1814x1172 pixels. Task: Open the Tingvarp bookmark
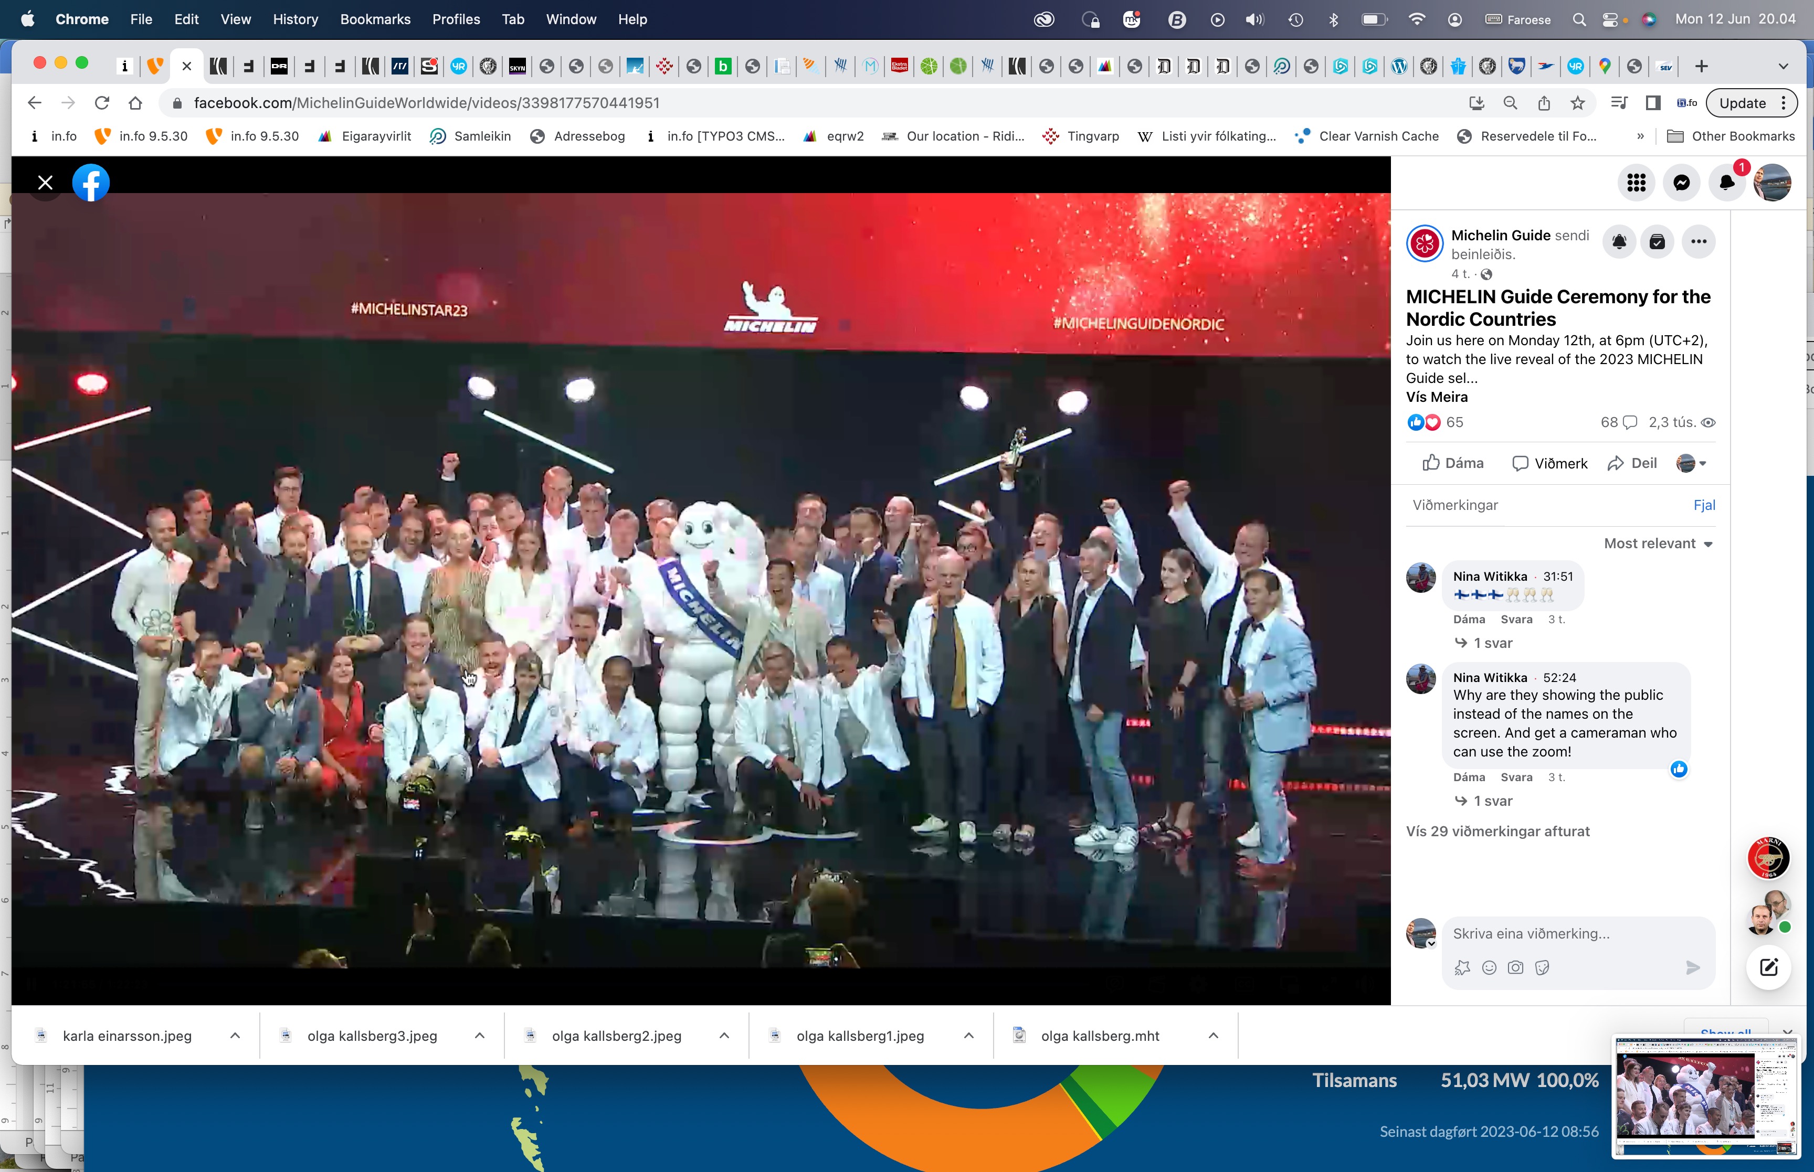(x=1081, y=136)
